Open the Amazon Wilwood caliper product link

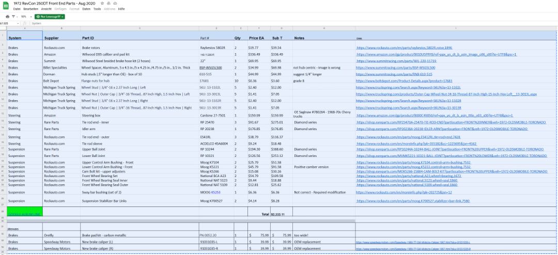click(x=436, y=54)
